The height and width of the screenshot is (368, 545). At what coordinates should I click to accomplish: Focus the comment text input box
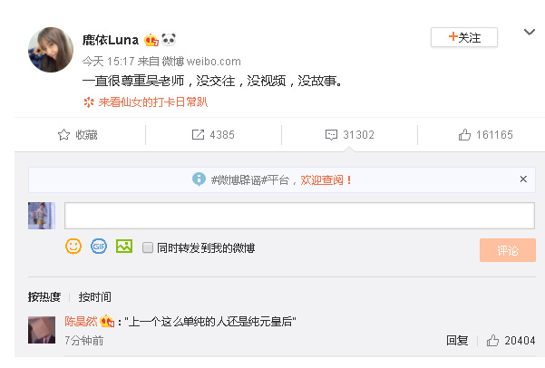tap(299, 215)
